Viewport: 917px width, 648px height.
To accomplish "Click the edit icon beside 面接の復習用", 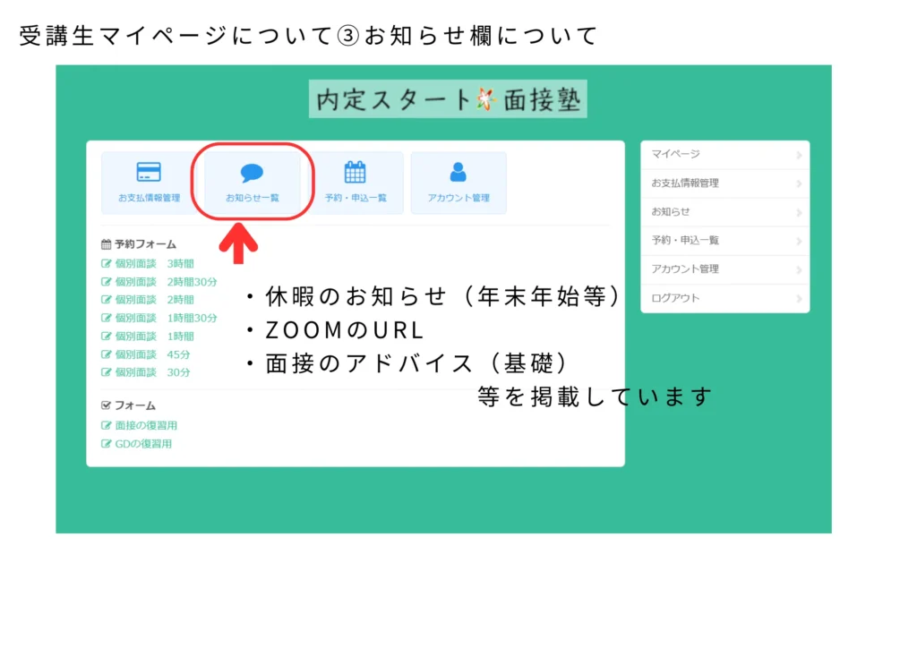I will [107, 426].
